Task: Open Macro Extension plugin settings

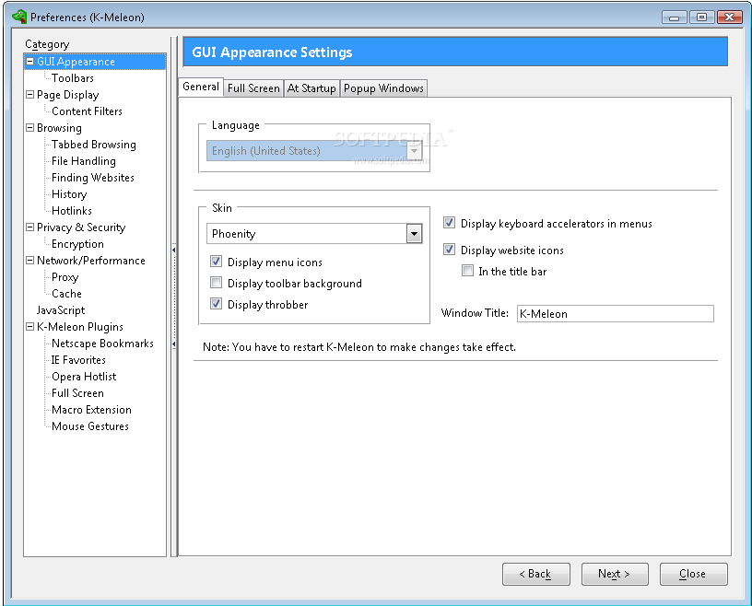Action: 91,410
